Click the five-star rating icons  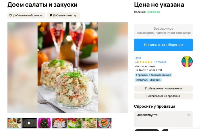click(146, 62)
